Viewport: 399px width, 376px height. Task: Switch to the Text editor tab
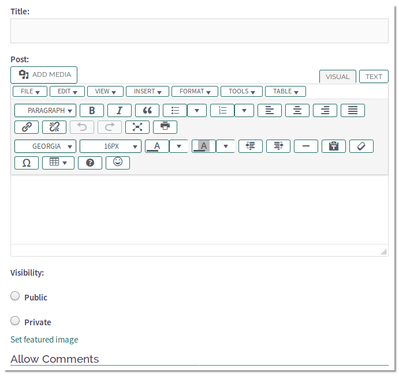click(x=374, y=77)
